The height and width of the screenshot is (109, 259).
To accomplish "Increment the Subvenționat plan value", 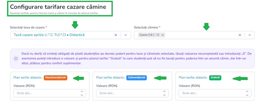I will 164,91.
